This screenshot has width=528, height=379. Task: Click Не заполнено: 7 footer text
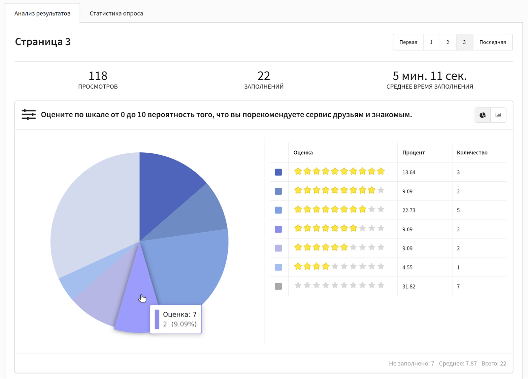[412, 363]
